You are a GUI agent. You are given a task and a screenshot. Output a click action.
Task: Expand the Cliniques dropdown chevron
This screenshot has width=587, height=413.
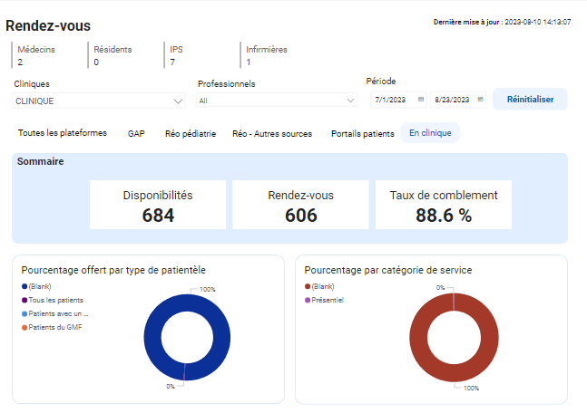[x=178, y=101]
